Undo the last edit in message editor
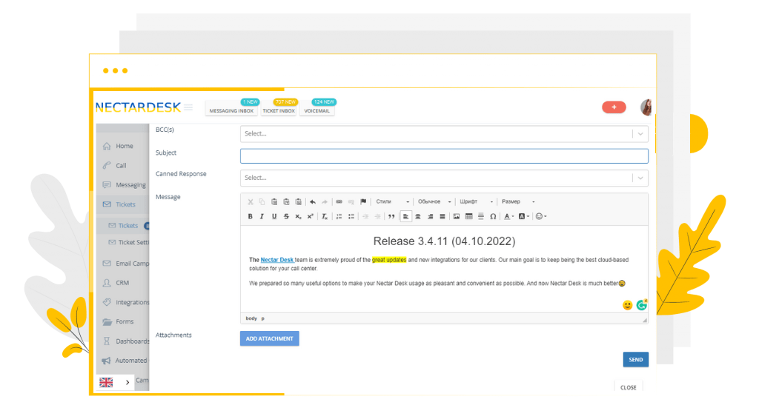 313,201
